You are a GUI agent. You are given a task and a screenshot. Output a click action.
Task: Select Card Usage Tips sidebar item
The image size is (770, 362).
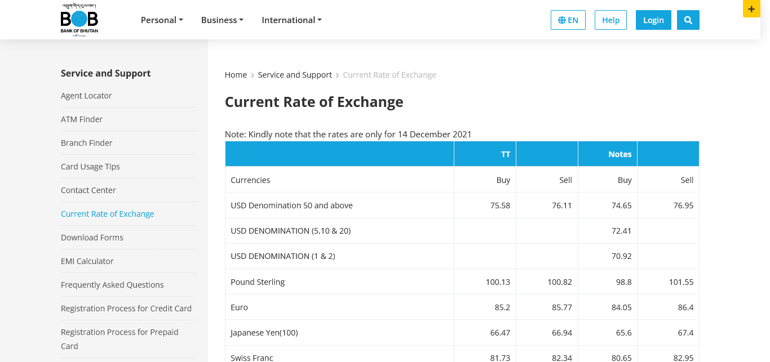90,167
